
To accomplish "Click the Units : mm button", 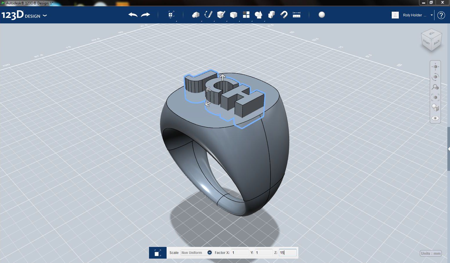I will (x=430, y=253).
